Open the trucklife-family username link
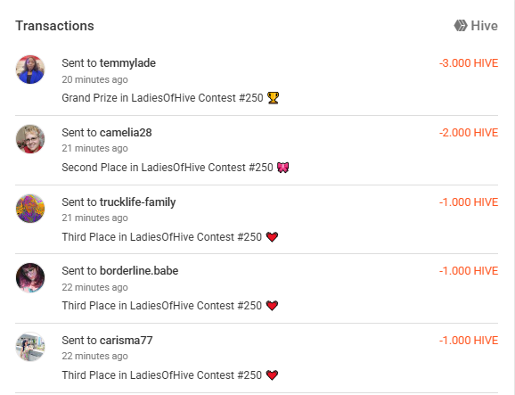The image size is (515, 395). 137,202
